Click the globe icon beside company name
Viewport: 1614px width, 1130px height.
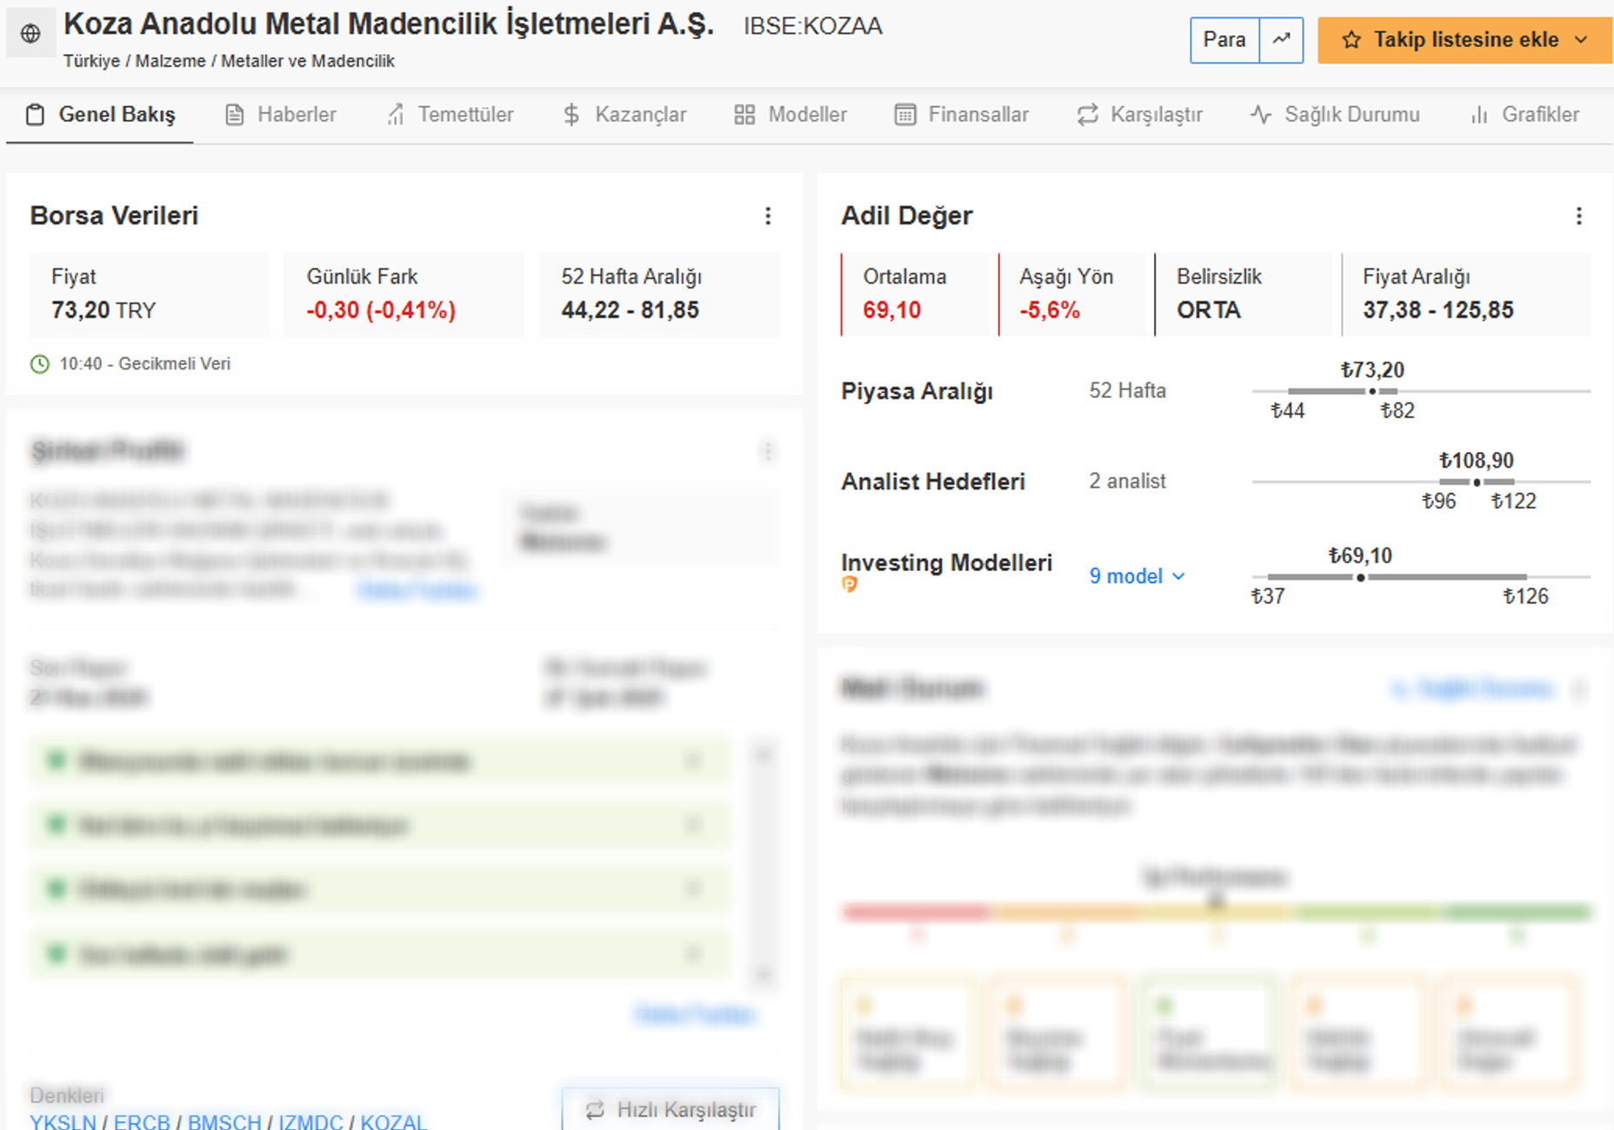(30, 34)
